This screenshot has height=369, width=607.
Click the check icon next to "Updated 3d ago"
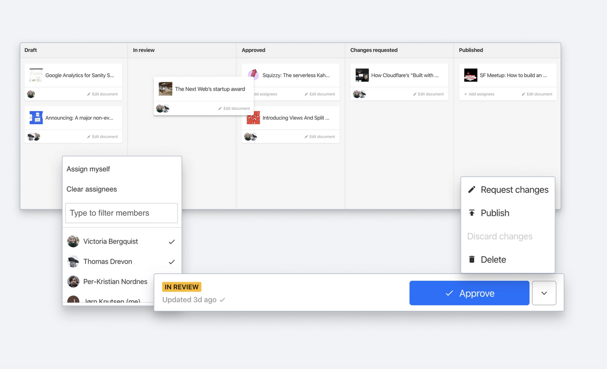tap(222, 300)
